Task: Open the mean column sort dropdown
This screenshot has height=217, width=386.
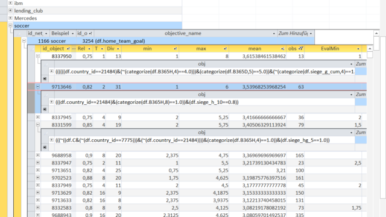Action: pyautogui.click(x=283, y=49)
